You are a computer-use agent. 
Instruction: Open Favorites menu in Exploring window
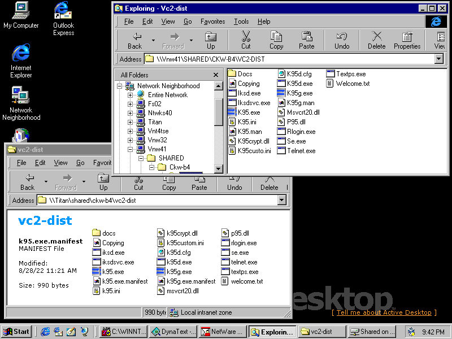[x=213, y=21]
